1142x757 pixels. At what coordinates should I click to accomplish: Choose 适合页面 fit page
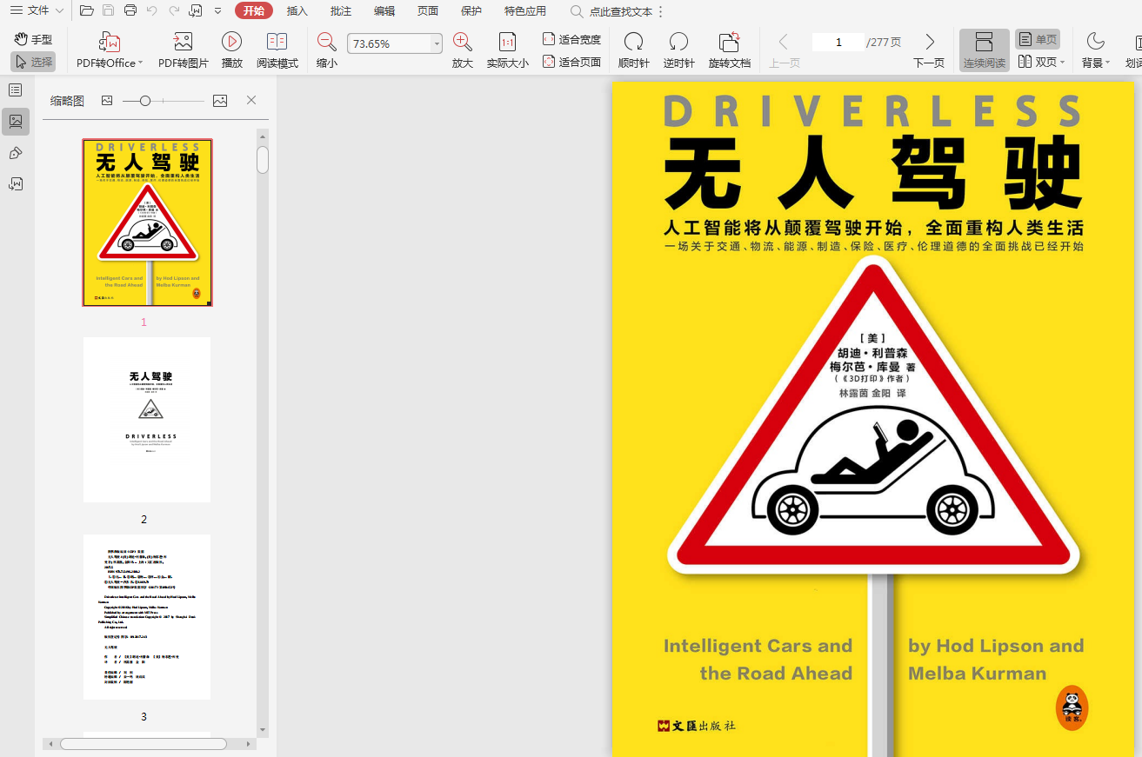(x=571, y=62)
